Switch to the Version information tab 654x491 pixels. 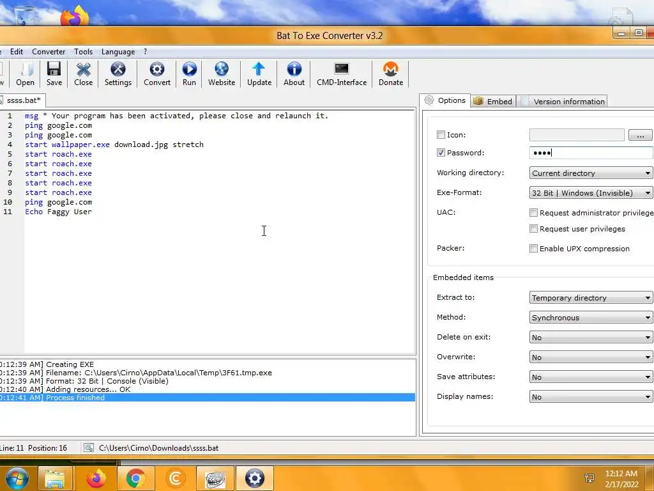[x=562, y=102]
